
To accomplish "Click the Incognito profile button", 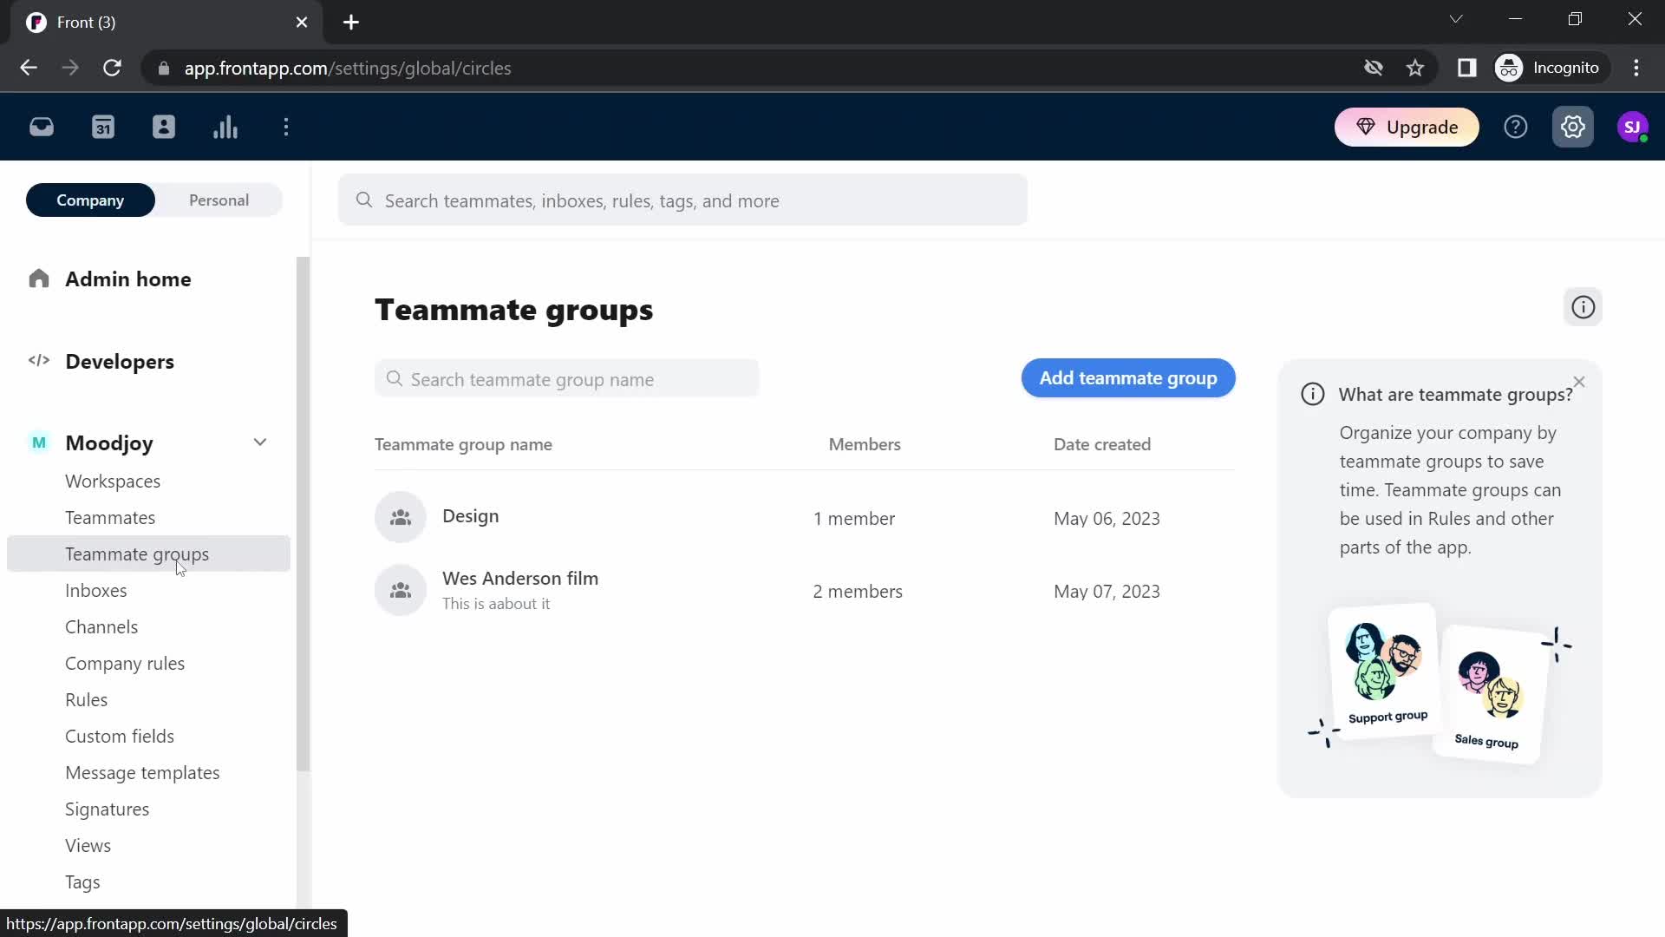I will (1551, 68).
